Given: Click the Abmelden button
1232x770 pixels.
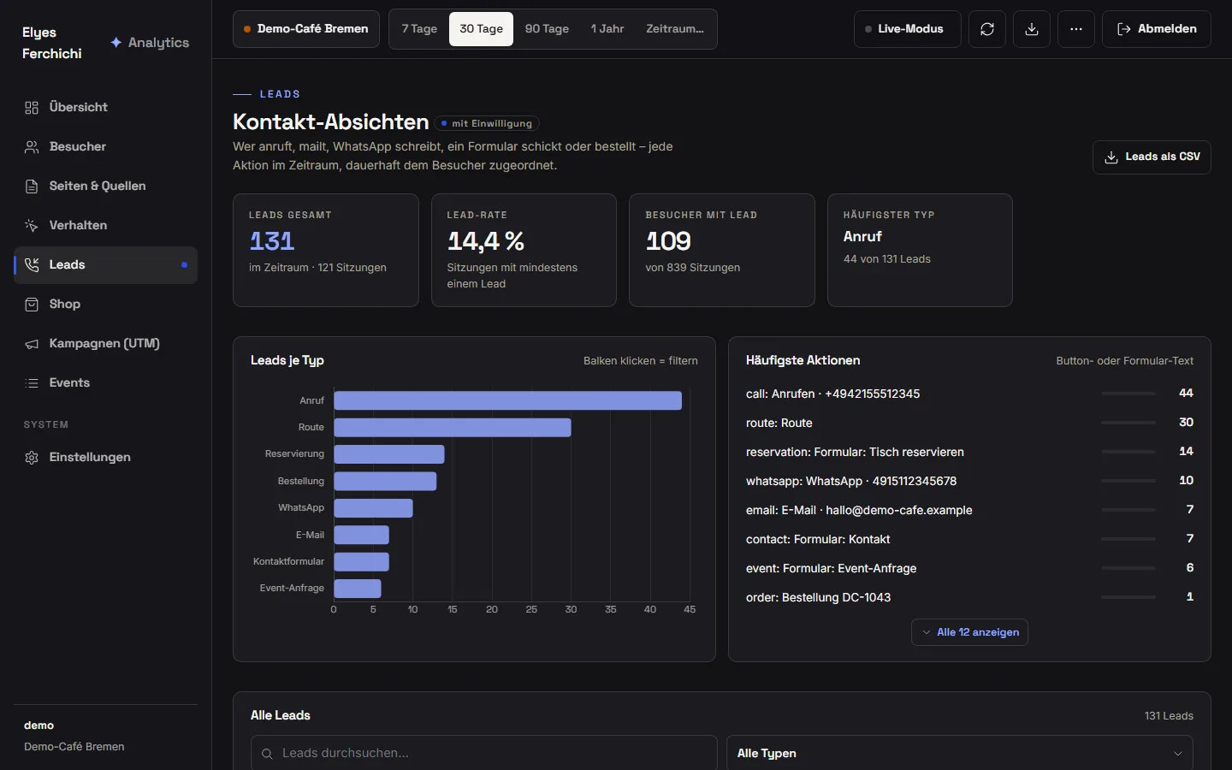Looking at the screenshot, I should coord(1157,29).
